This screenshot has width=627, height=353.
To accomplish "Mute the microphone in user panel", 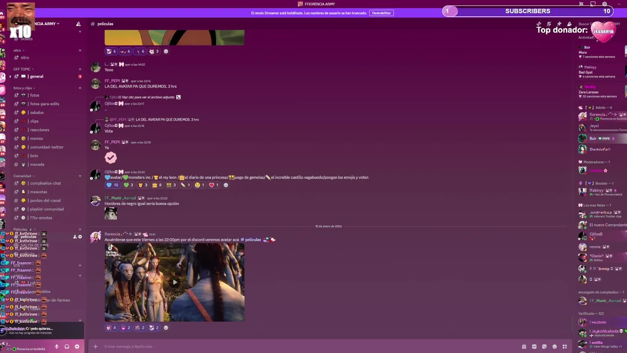I will 56,347.
